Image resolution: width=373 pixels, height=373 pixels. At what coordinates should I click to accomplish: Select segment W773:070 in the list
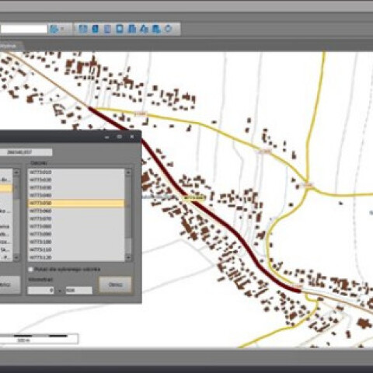click(x=76, y=219)
